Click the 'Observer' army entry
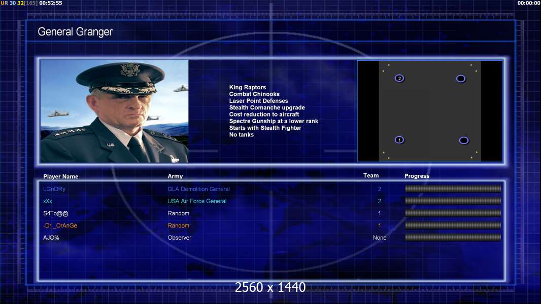 coord(180,238)
